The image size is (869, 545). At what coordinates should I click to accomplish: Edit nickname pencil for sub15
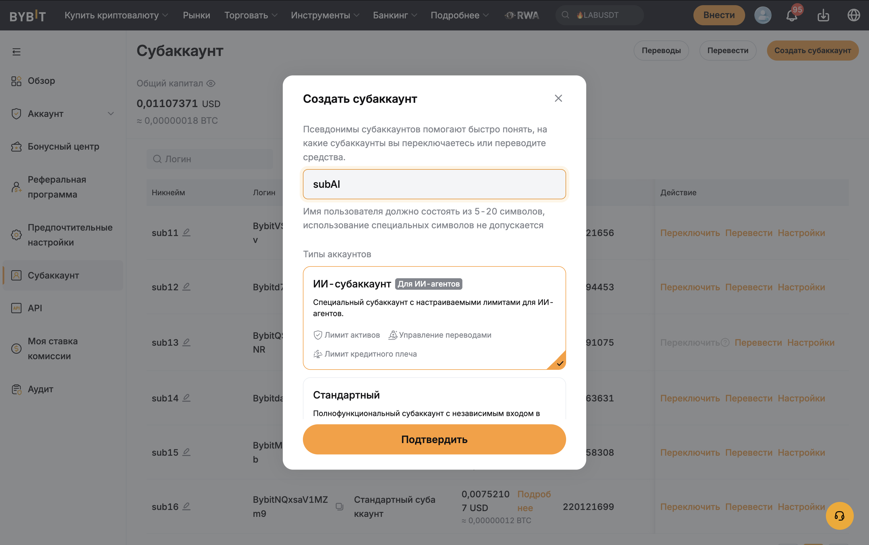pyautogui.click(x=187, y=452)
